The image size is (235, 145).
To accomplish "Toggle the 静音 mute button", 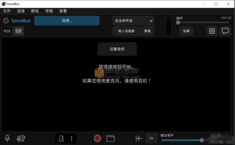I will click(x=148, y=31).
